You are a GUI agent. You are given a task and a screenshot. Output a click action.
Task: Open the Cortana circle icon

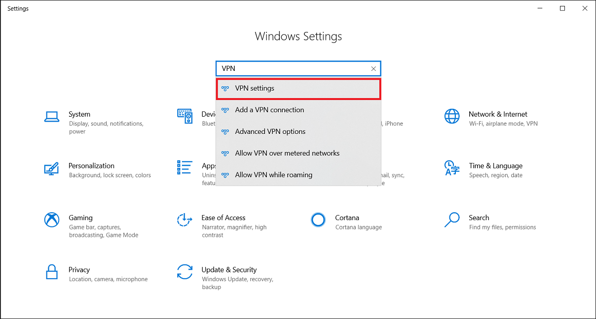point(318,220)
